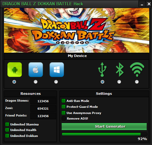Select the radio button under Android
Image resolution: width=152 pixels, height=145 pixels.
[14, 82]
